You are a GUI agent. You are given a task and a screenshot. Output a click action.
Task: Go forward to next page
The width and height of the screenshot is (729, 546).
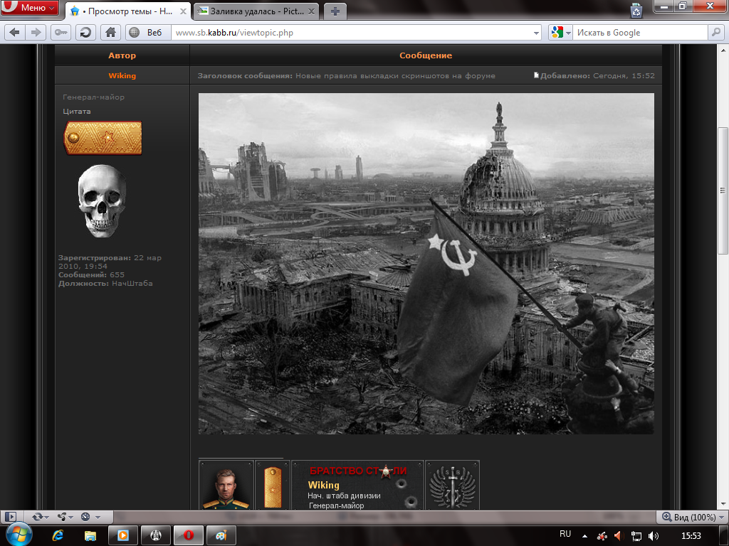[x=36, y=33]
